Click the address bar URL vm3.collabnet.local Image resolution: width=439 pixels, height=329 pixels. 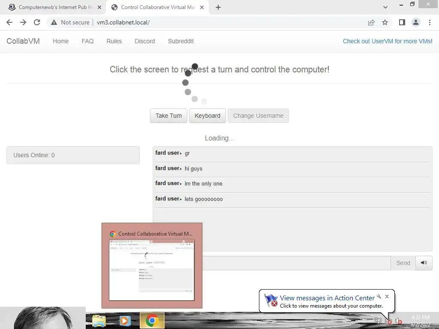123,22
